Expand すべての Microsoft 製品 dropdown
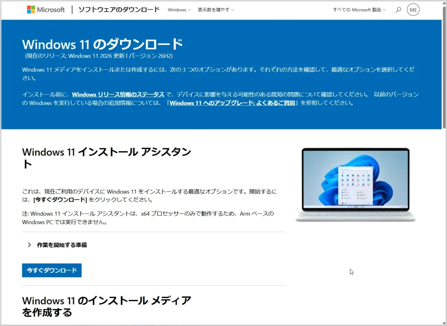The image size is (447, 326). click(x=359, y=10)
